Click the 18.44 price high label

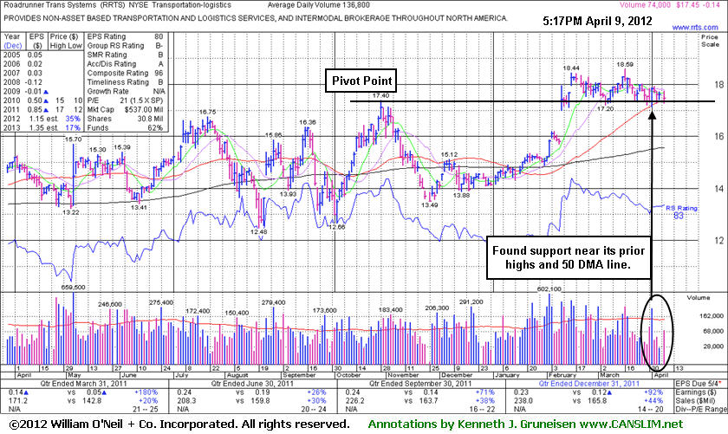click(571, 68)
